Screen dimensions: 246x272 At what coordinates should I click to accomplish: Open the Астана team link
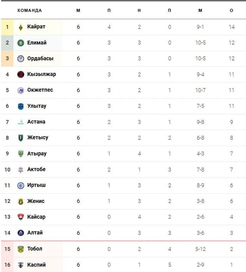[36, 122]
